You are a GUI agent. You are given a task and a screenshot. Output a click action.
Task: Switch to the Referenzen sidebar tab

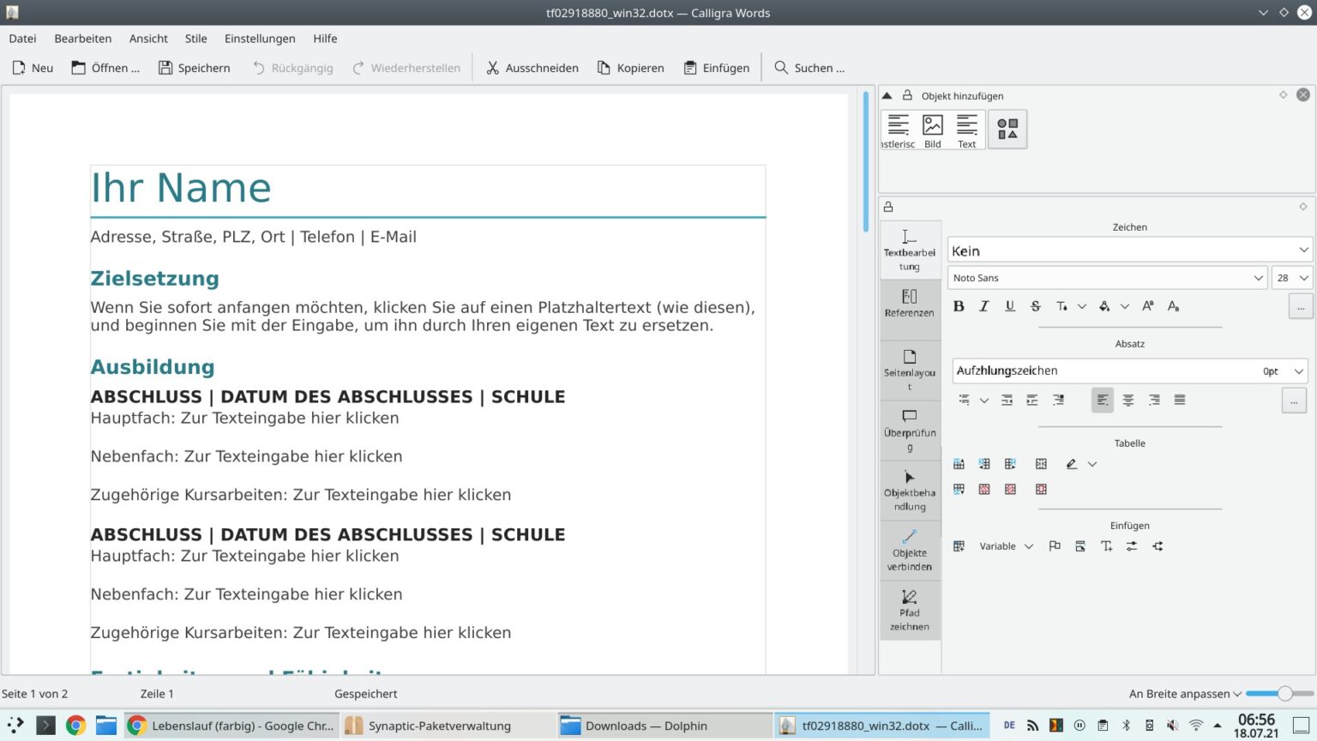click(910, 304)
